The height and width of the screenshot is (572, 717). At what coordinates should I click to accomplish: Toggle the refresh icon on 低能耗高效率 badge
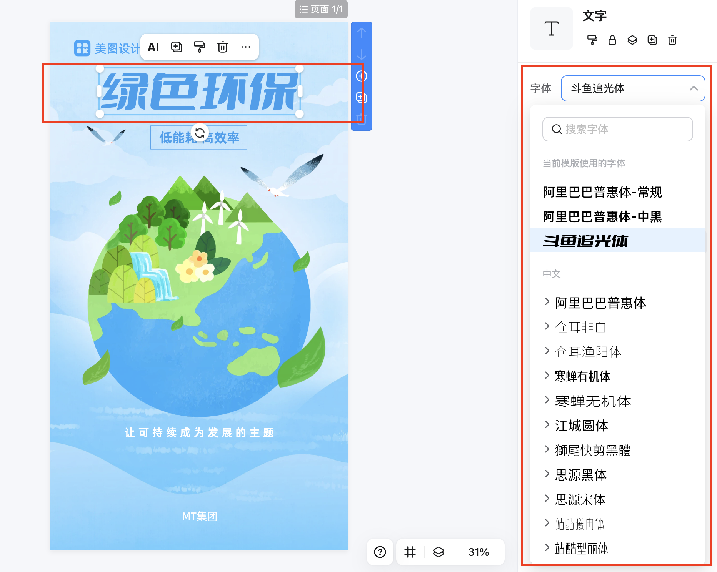click(200, 133)
